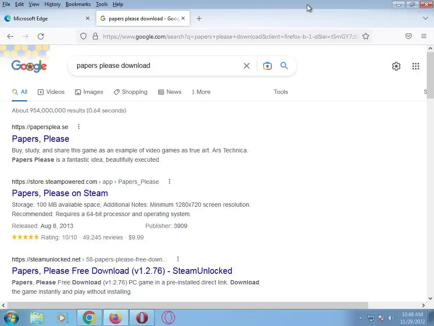Open the Help menu

(118, 4)
